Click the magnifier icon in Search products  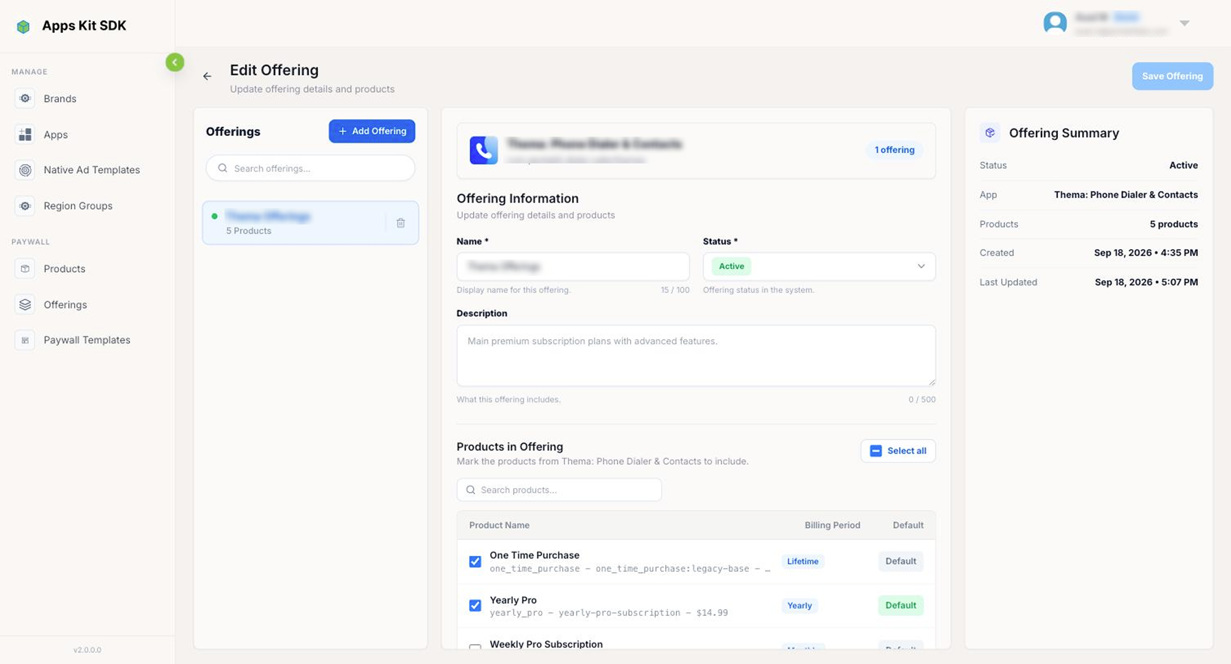click(470, 490)
